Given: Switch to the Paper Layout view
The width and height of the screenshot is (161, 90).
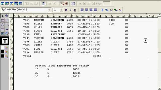Looking at the screenshot, I should click(12, 3).
